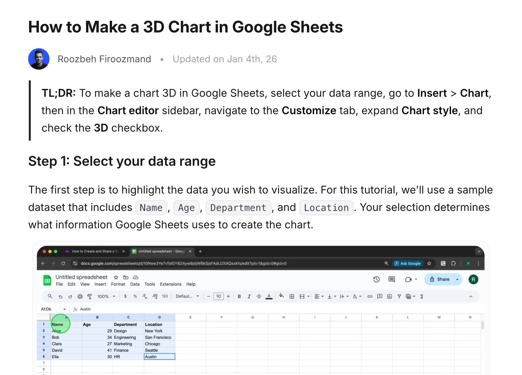Screen dimensions: 522x375
Task: Open the View menu
Action: [x=85, y=284]
